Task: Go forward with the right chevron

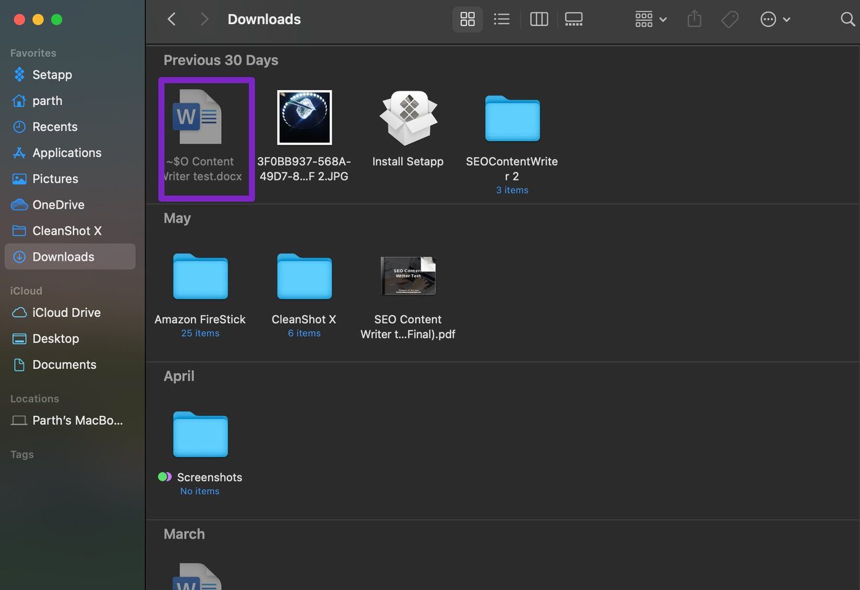Action: pos(204,19)
